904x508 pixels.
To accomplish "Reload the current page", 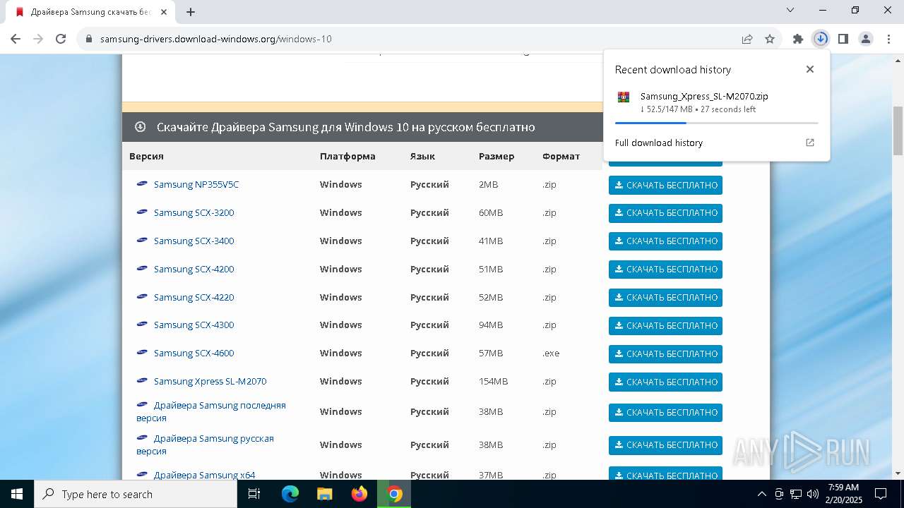I will pos(61,39).
